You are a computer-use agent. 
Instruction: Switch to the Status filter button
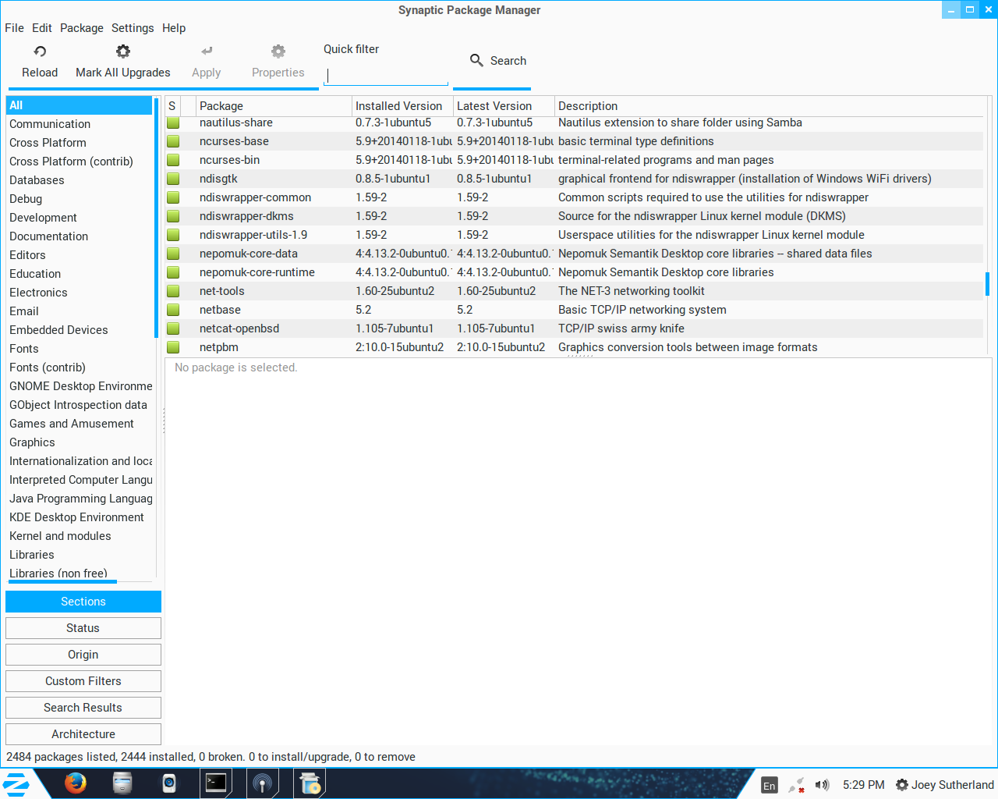click(x=83, y=628)
